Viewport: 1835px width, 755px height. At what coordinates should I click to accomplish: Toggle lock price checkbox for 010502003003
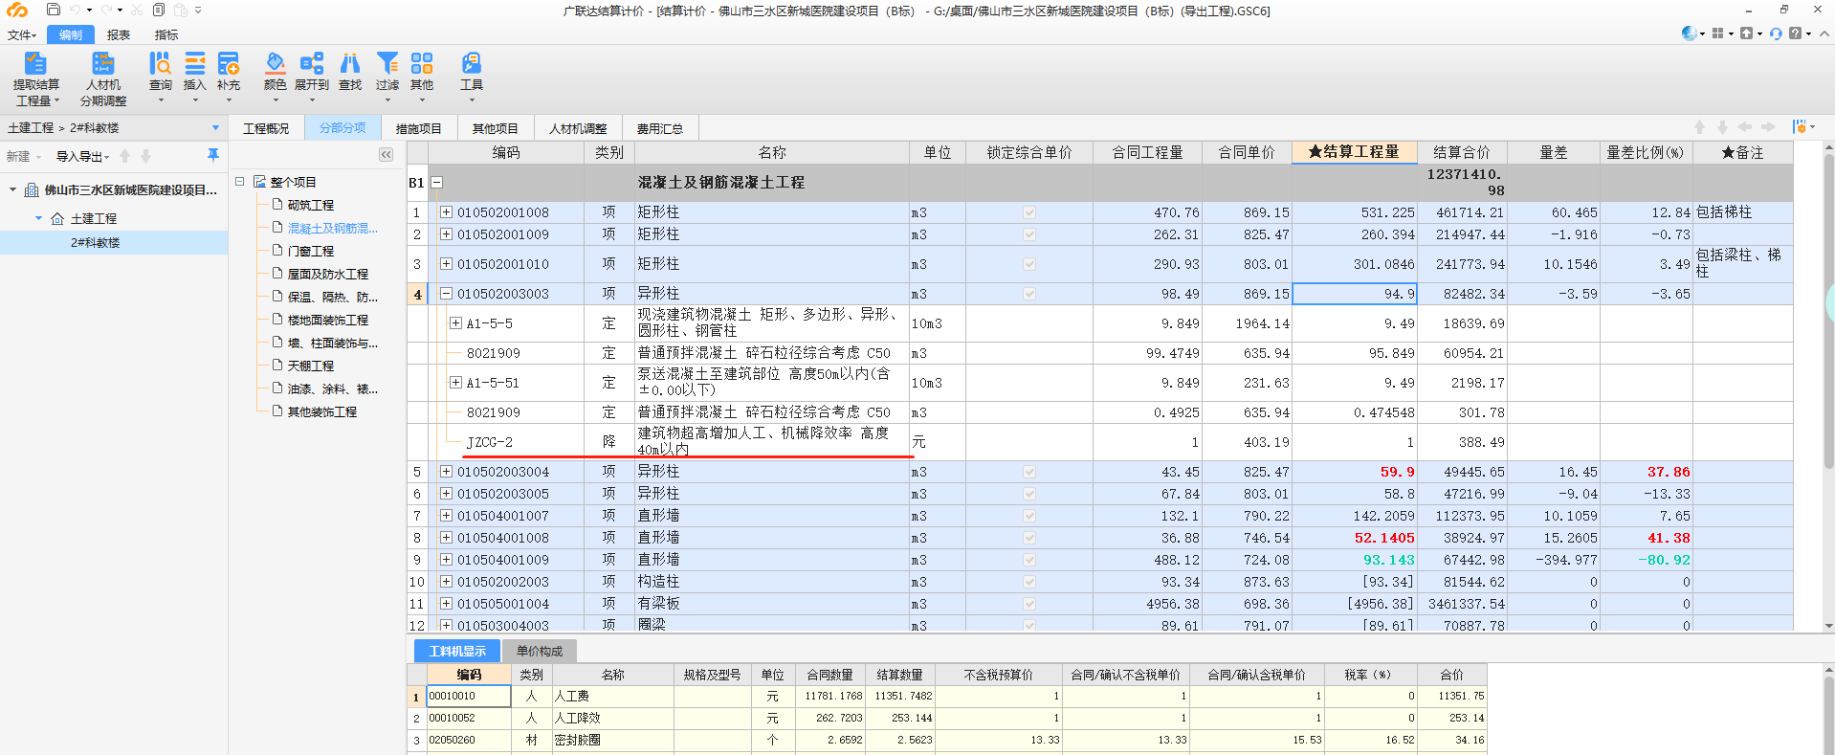(x=1029, y=294)
